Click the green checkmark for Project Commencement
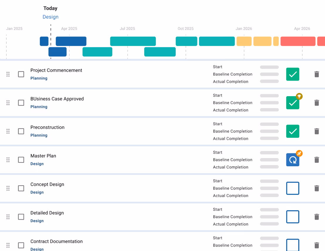 tap(292, 74)
